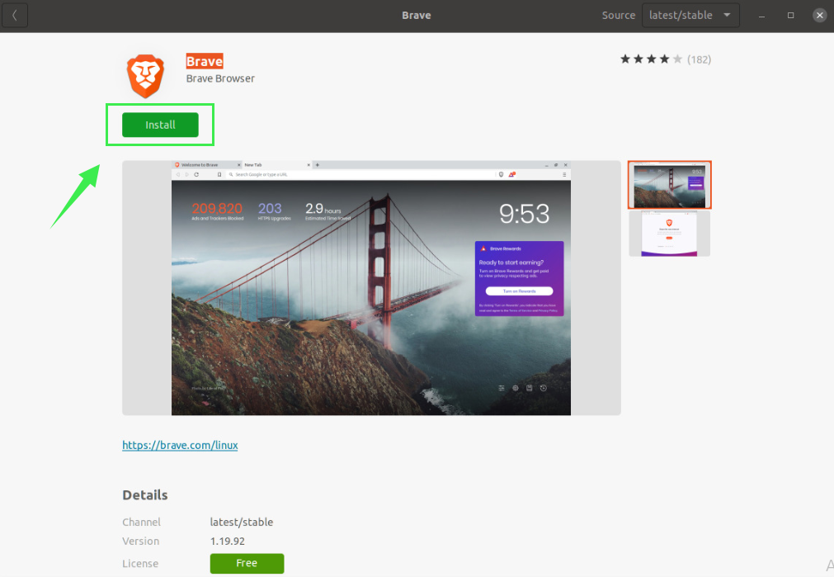Open the latest/stable source dropdown

click(690, 16)
